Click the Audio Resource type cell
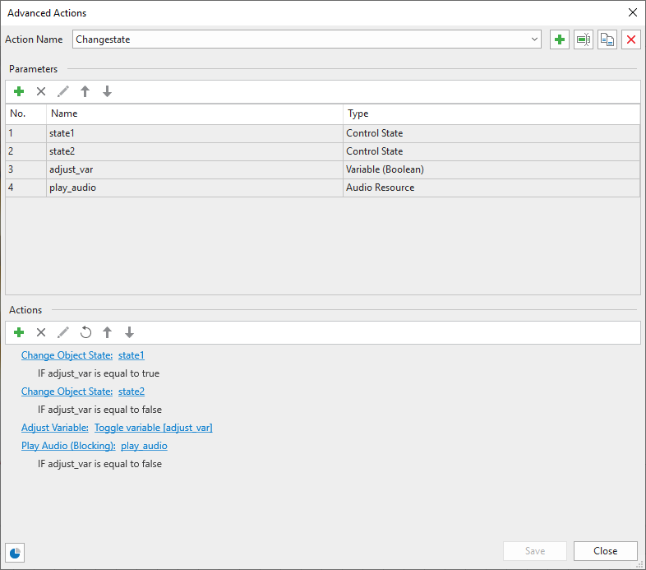The width and height of the screenshot is (646, 570). 491,188
